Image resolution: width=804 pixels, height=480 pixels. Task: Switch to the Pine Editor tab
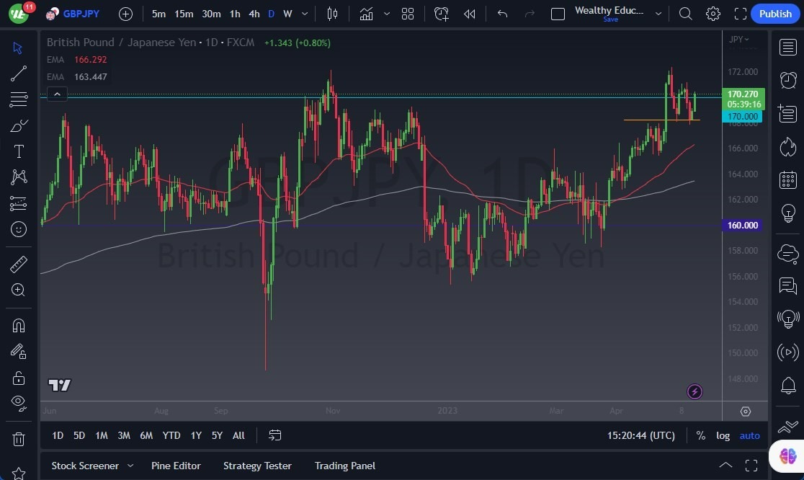point(176,466)
